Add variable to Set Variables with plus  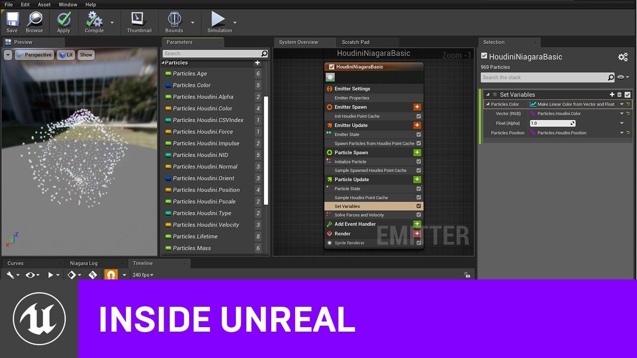[x=612, y=94]
